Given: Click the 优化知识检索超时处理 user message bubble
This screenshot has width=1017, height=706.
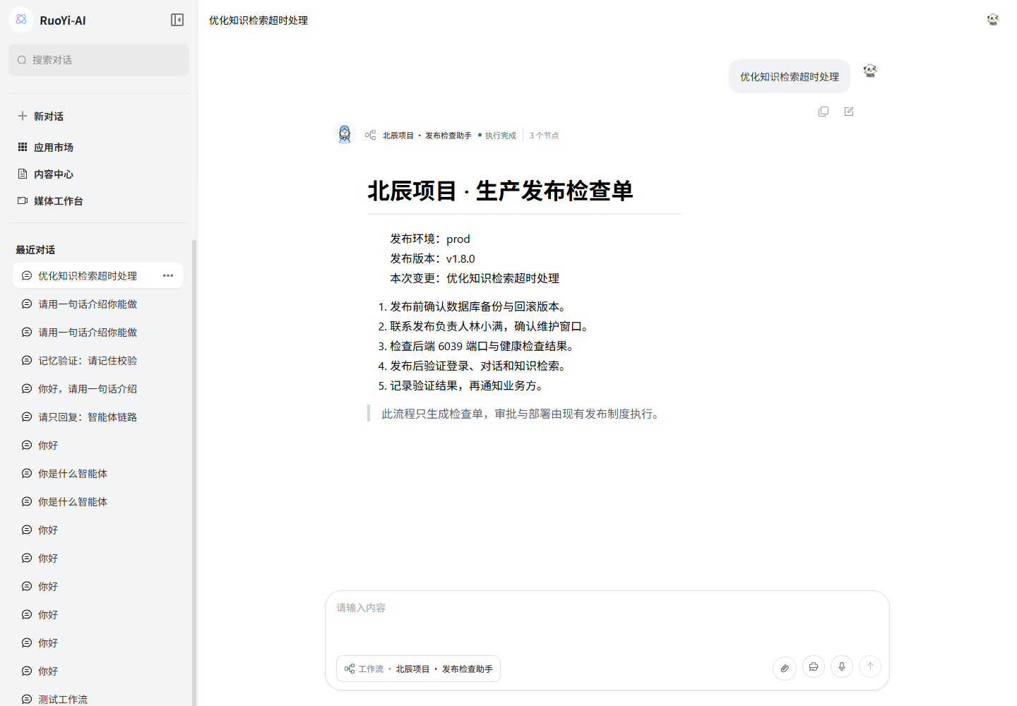Looking at the screenshot, I should tap(790, 76).
